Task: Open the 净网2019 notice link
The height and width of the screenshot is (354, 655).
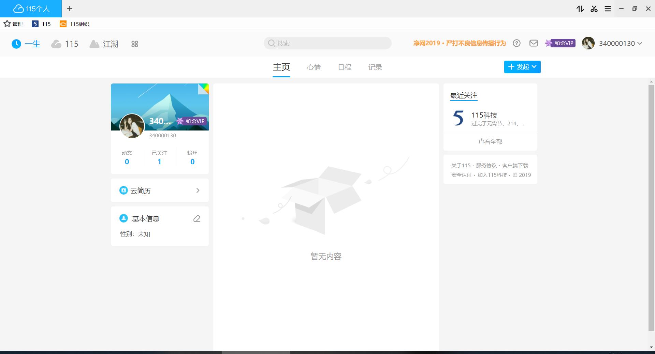Action: 459,44
